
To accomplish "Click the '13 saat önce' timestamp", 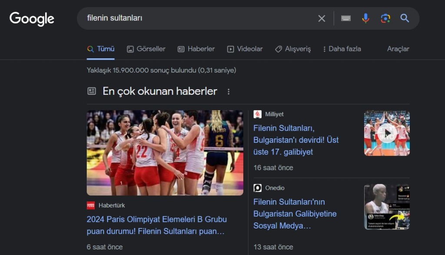I will click(273, 247).
